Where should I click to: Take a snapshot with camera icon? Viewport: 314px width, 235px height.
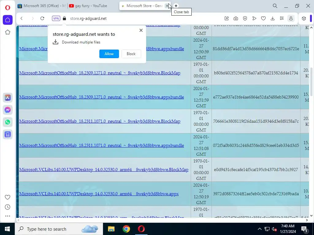[236, 18]
